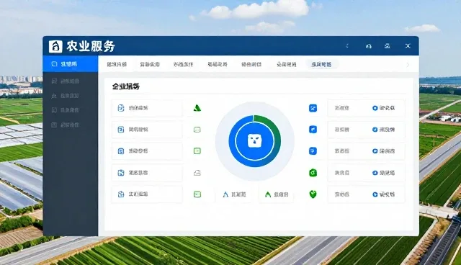461x265 pixels.
Task: Open the card with the blue A-shaped icon
Action: pos(234,194)
